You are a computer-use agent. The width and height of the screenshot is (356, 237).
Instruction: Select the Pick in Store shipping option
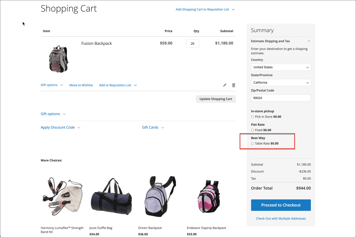(x=252, y=117)
